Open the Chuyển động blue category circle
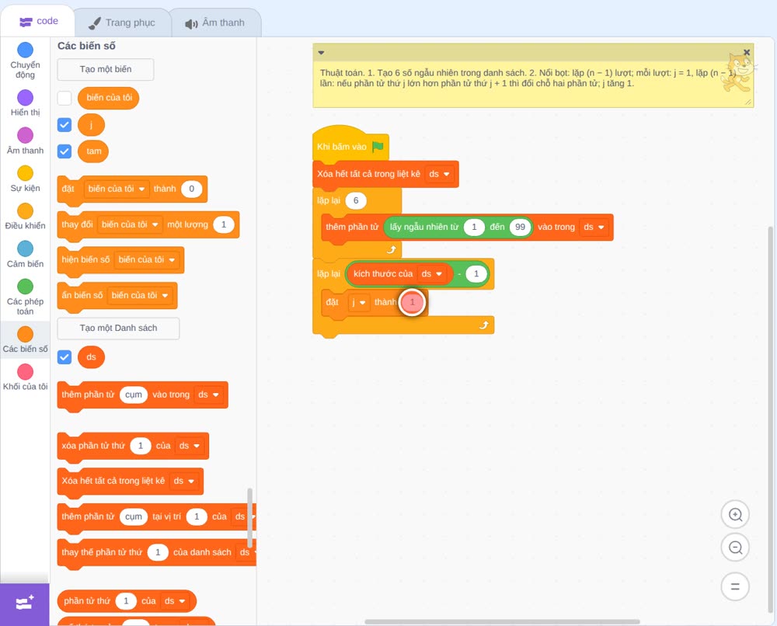 click(x=26, y=50)
